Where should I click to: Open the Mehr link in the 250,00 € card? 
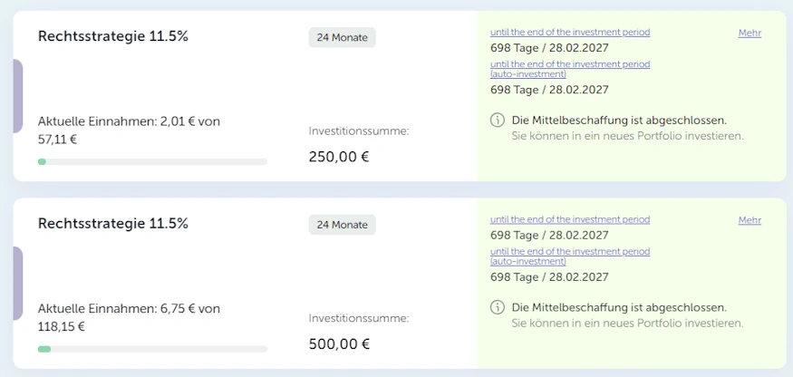tap(749, 33)
